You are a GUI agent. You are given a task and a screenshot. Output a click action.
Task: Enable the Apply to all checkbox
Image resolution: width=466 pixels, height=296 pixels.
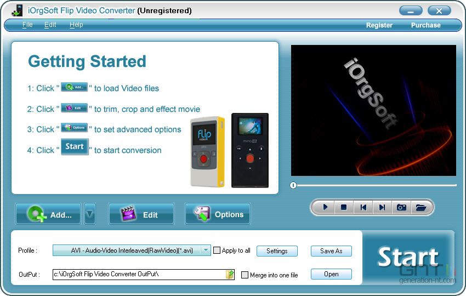click(x=217, y=251)
